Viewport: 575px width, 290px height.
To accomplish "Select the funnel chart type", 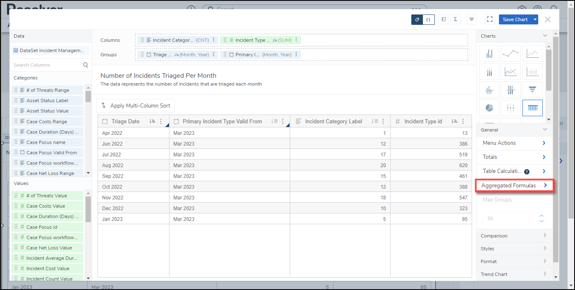I will [x=532, y=90].
